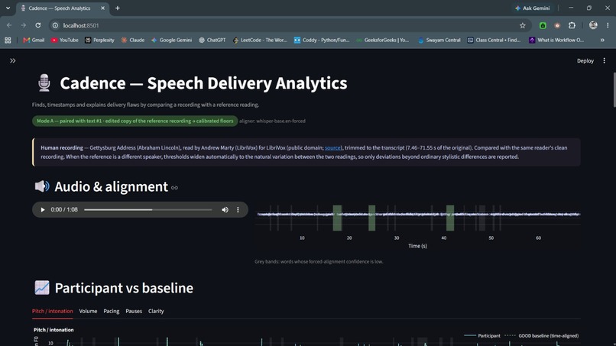Mute the audio player volume

coord(225,210)
